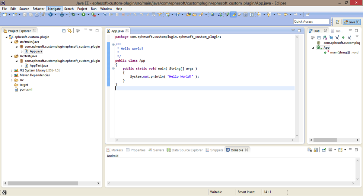The width and height of the screenshot is (363, 196).
Task: Select AppTest.java in Project Explorer
Action: [39, 65]
